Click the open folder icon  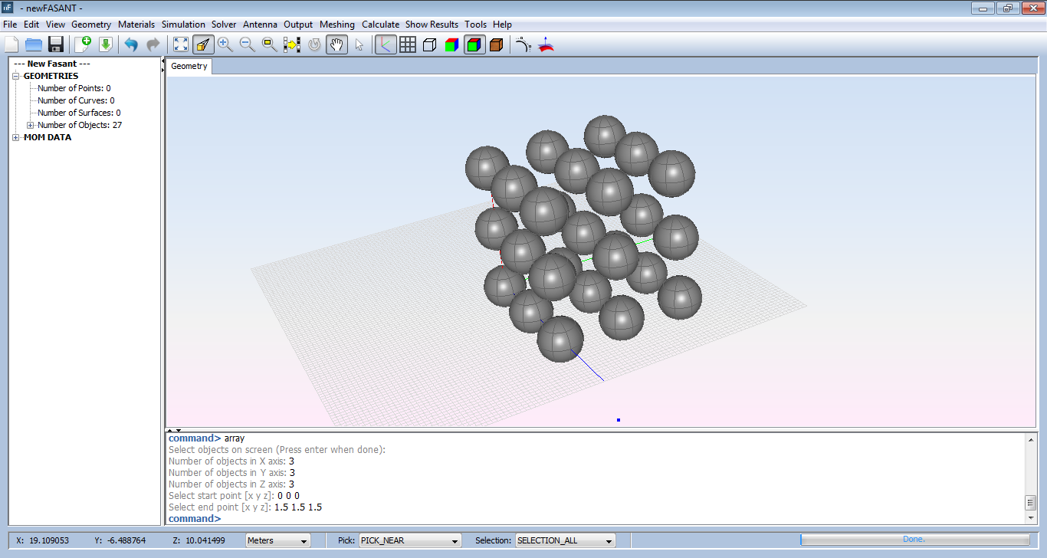tap(34, 44)
